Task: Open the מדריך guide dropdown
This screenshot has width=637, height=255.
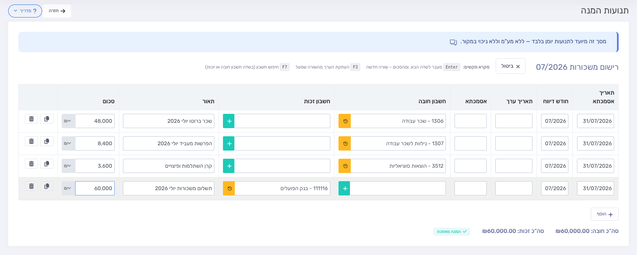Action: (x=25, y=11)
